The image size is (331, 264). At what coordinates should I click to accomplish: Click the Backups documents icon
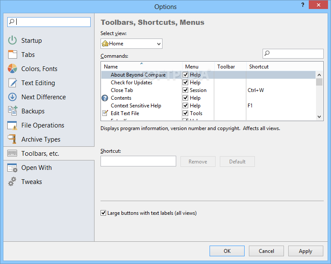coord(12,111)
